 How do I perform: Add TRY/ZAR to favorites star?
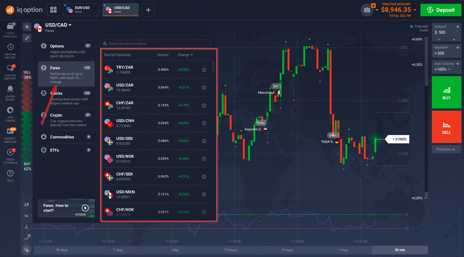(x=204, y=70)
